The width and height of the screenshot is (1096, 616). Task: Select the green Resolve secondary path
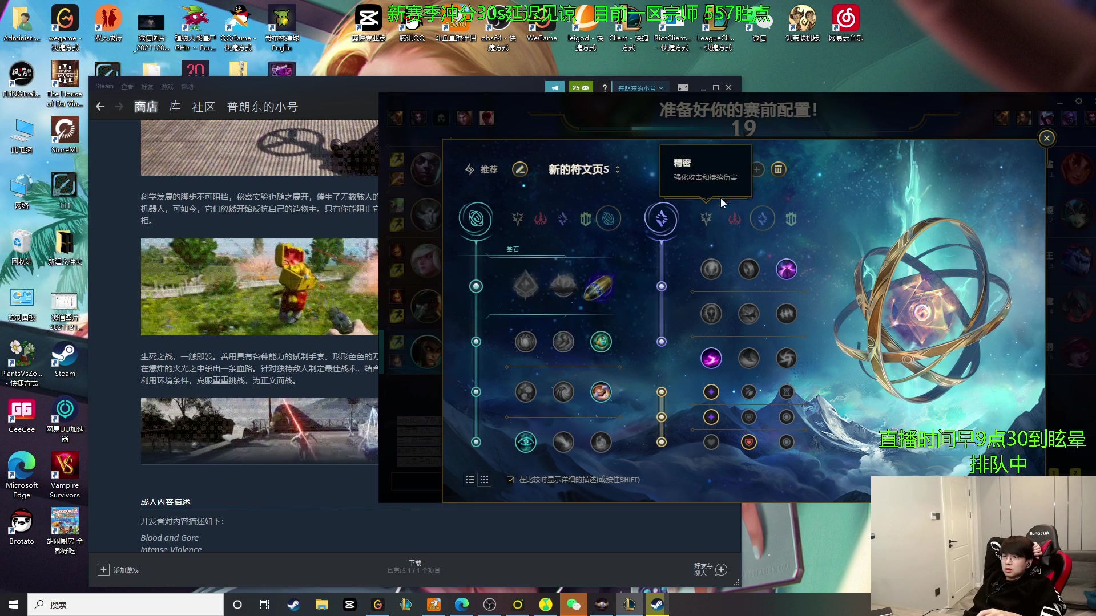click(x=791, y=218)
